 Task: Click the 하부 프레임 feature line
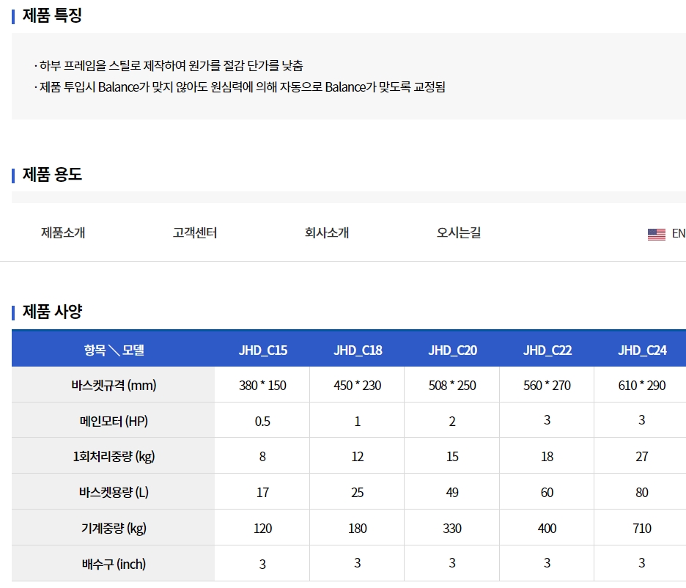169,66
